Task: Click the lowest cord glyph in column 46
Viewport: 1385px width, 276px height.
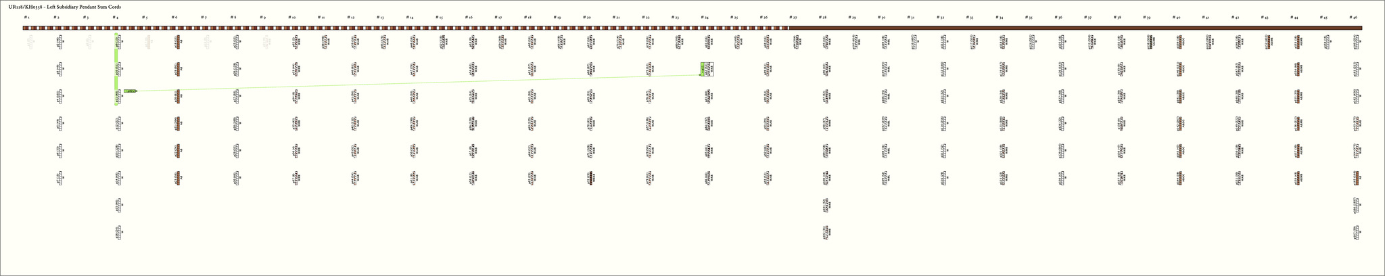Action: click(1356, 232)
